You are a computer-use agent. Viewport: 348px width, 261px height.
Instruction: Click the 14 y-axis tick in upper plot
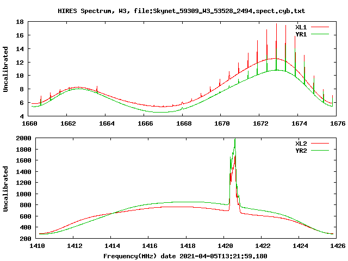coord(20,49)
